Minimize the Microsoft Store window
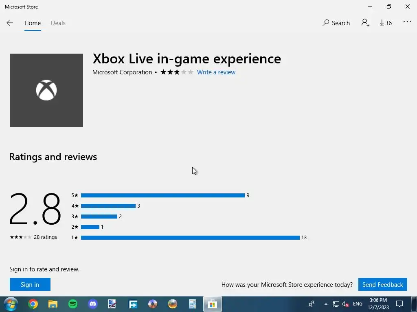The height and width of the screenshot is (312, 417). coord(370,6)
